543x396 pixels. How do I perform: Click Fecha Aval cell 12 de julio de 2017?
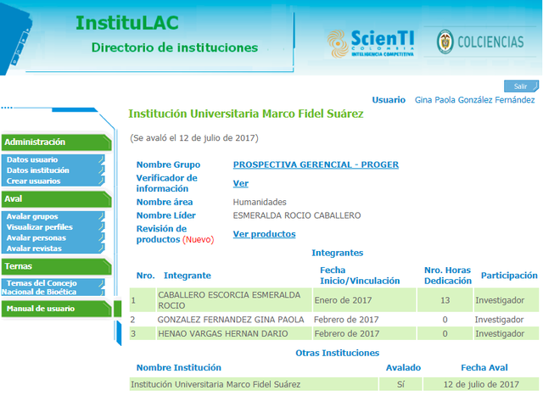tap(481, 384)
